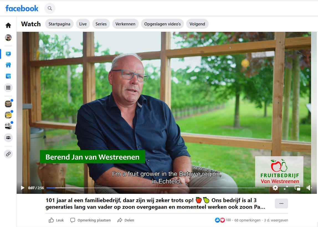This screenshot has height=227, width=318.
Task: Click the Delen share button
Action: click(126, 220)
